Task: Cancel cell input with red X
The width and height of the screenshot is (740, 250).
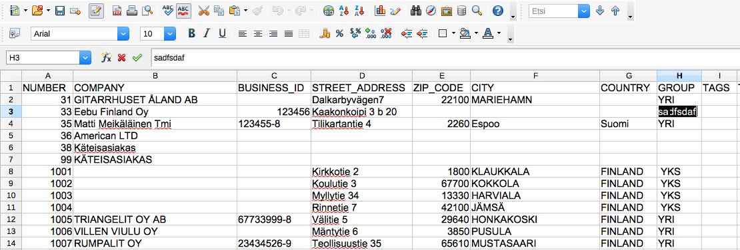Action: click(122, 57)
